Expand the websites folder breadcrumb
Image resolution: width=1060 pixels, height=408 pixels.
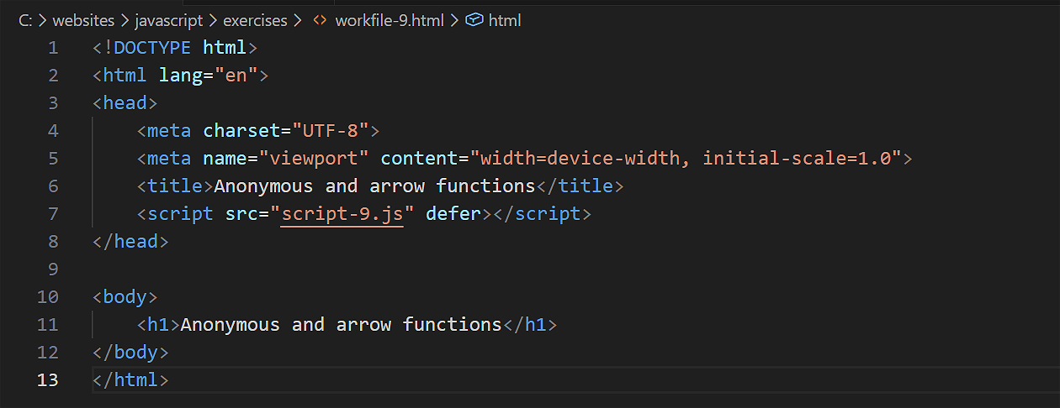pos(83,20)
